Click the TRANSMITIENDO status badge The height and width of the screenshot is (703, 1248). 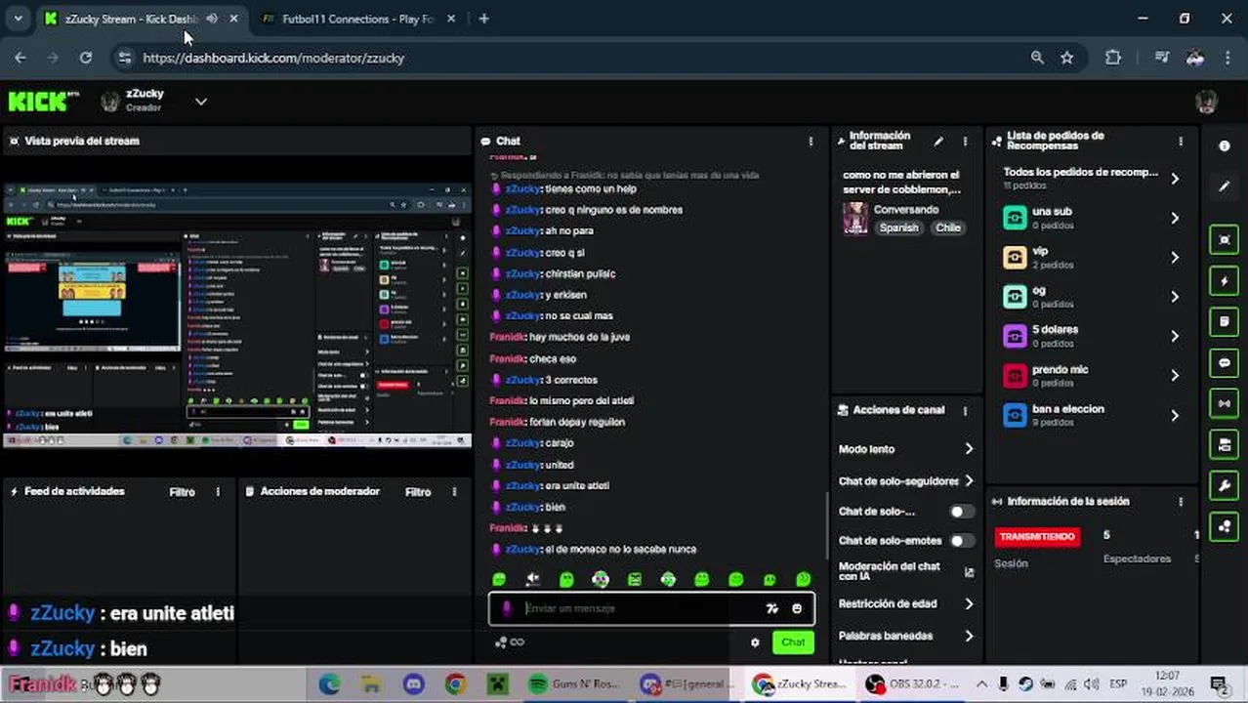[x=1037, y=536]
